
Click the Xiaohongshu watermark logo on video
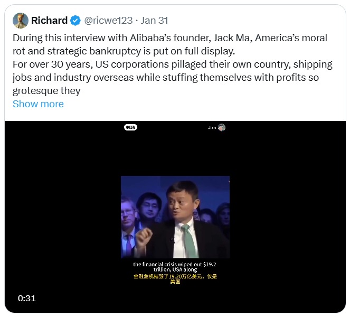(x=130, y=127)
